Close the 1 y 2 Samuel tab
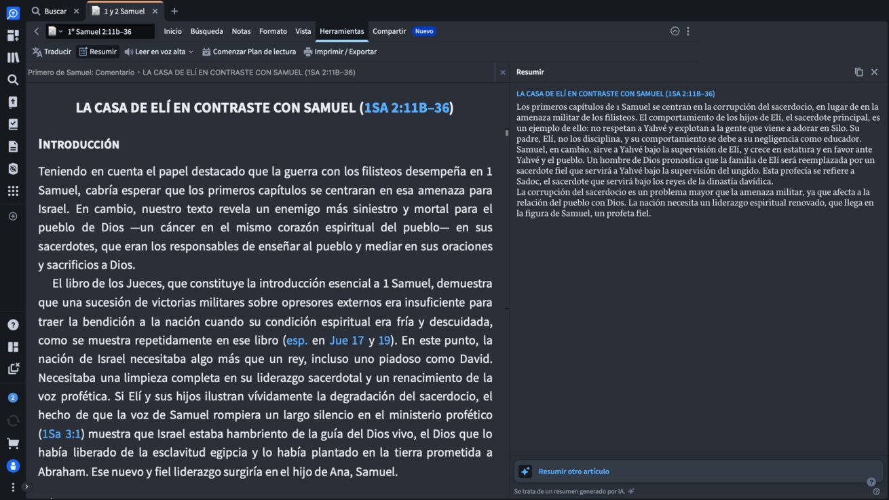This screenshot has height=500, width=889. coord(155,11)
